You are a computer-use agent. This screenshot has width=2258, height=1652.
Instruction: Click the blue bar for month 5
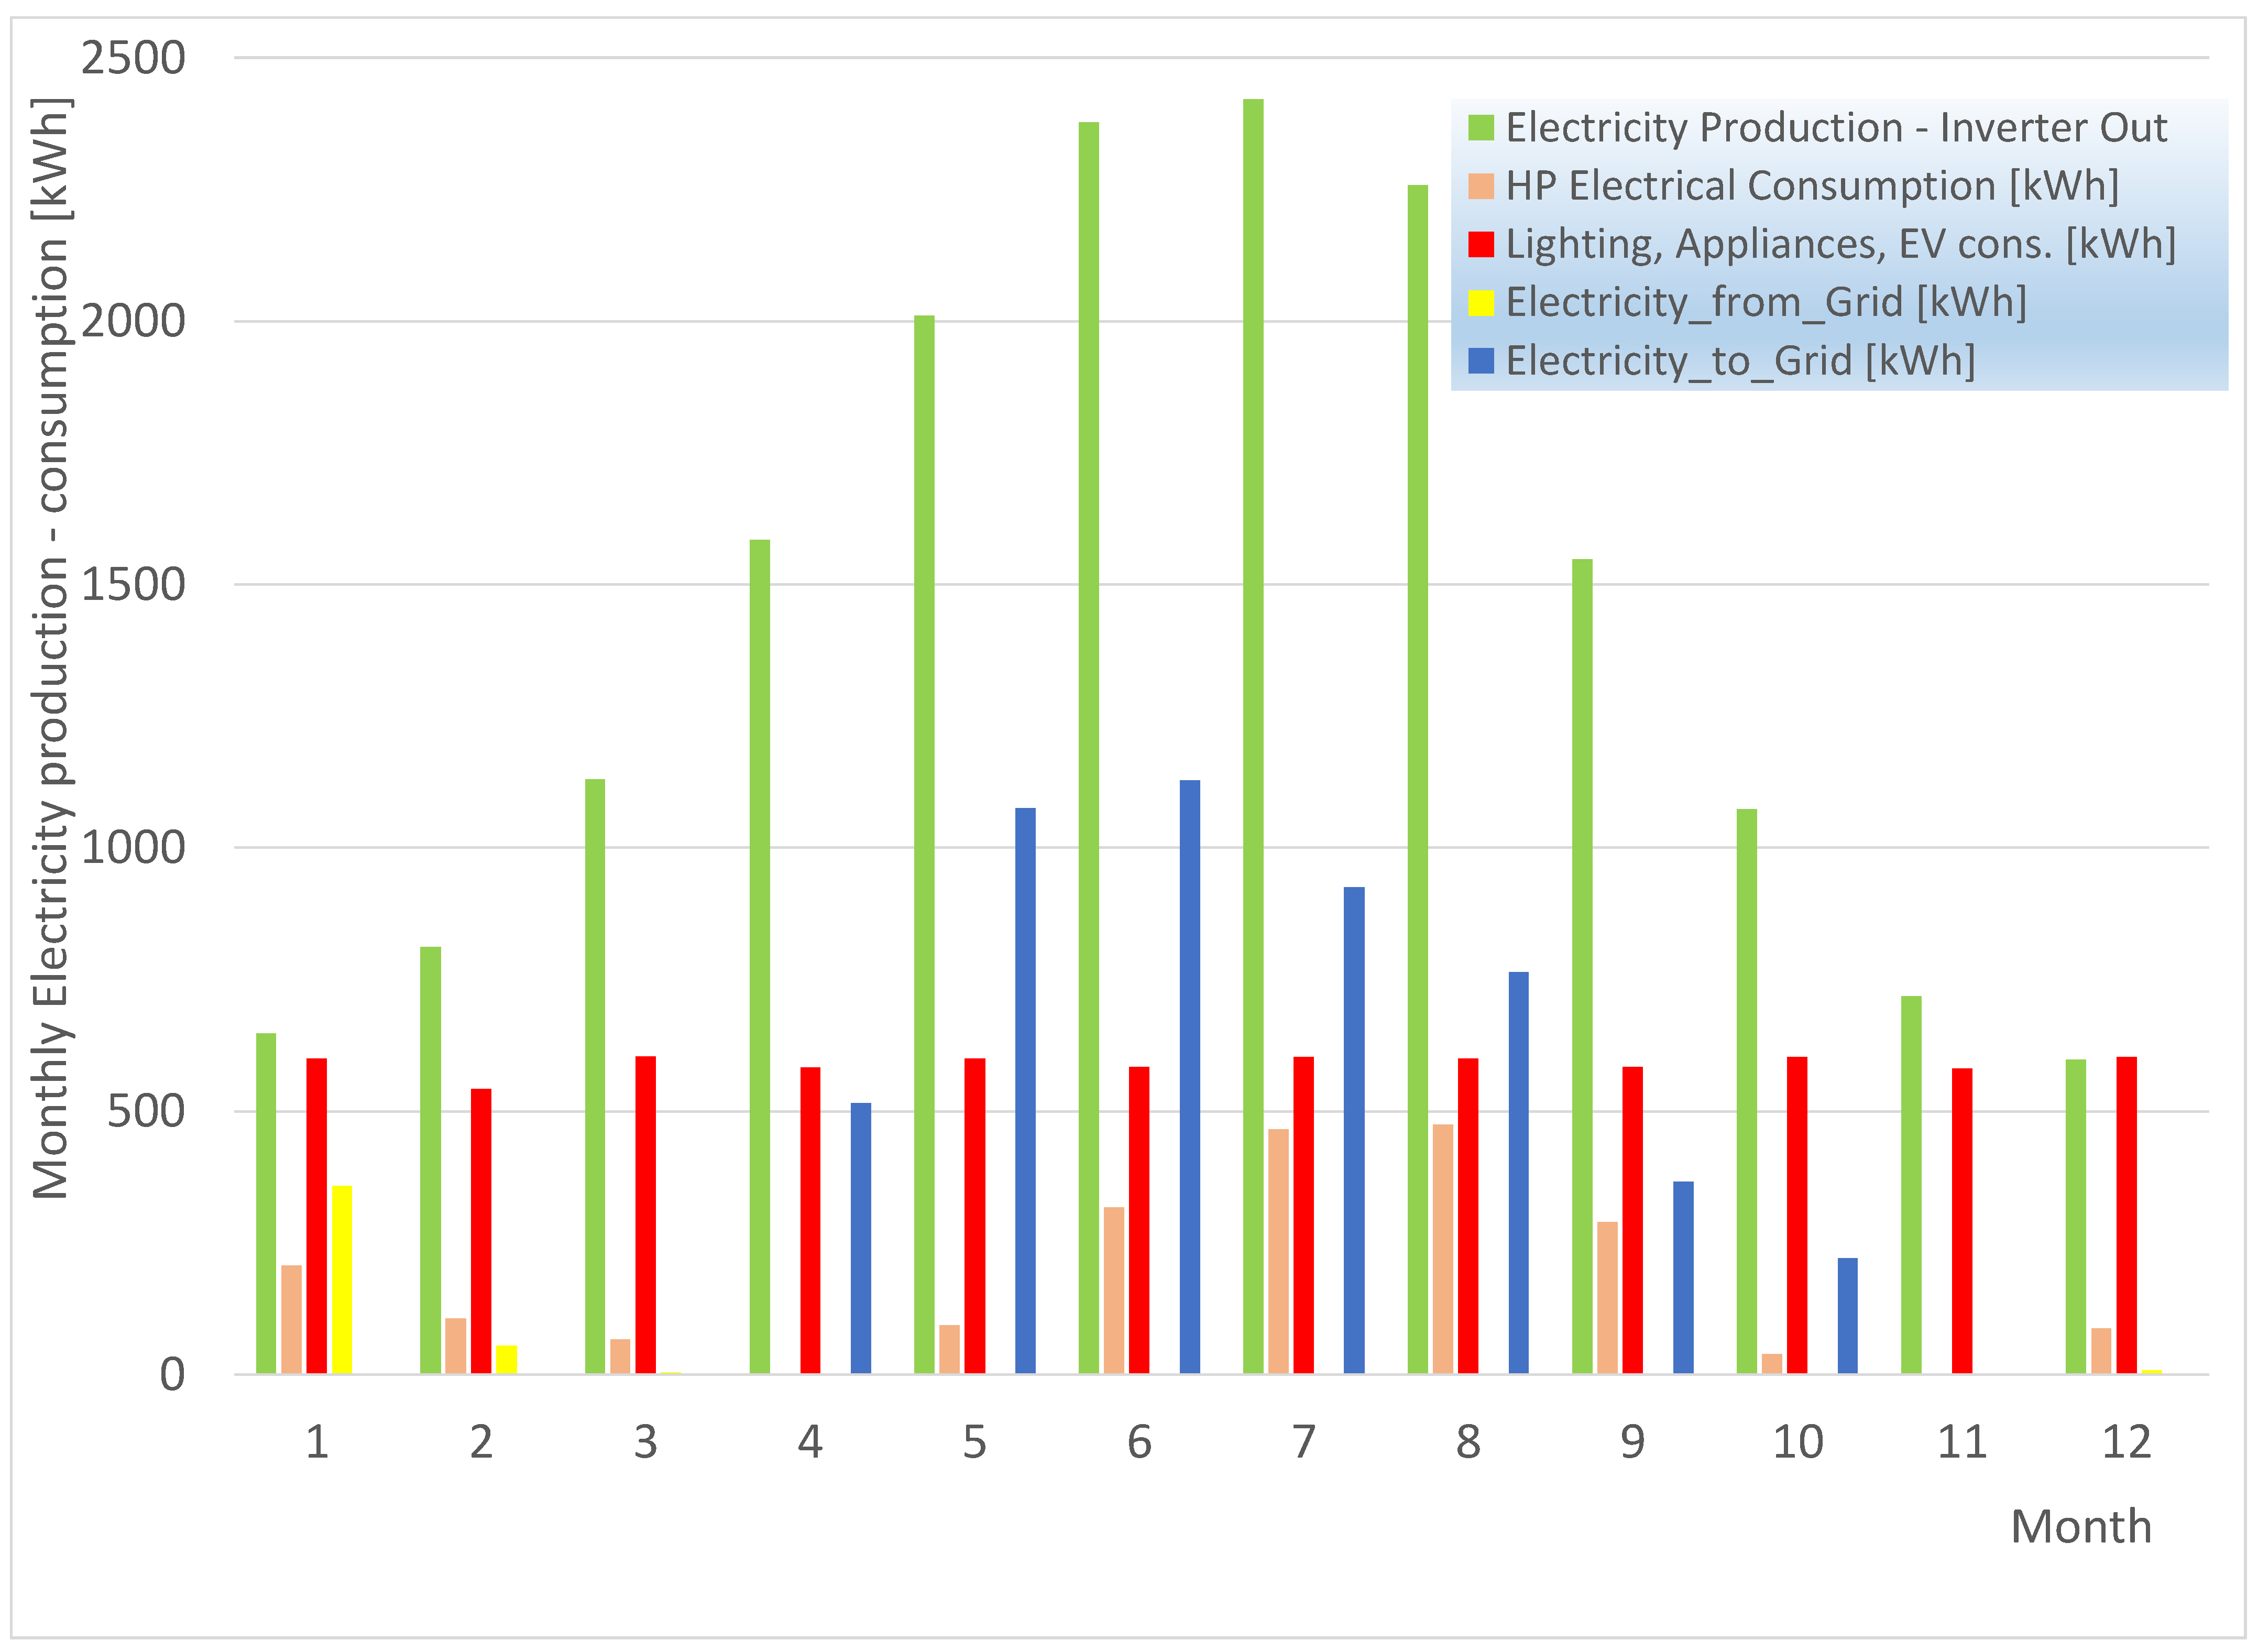pos(1025,1090)
